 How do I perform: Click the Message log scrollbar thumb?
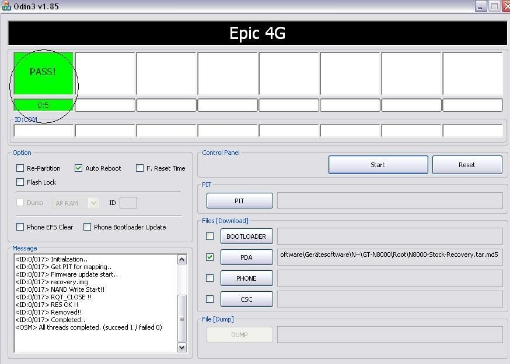[182, 318]
